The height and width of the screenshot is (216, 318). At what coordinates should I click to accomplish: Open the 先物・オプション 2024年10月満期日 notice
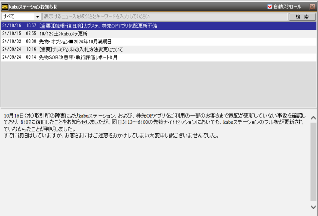point(159,42)
